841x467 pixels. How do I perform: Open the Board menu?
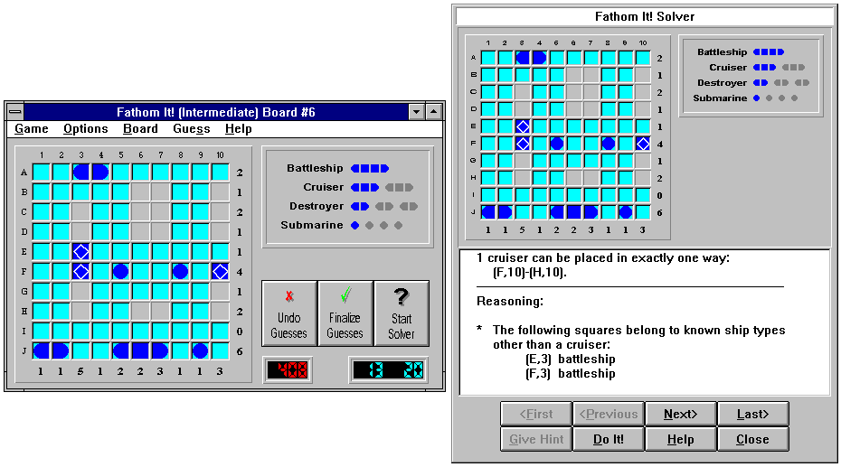coord(140,128)
